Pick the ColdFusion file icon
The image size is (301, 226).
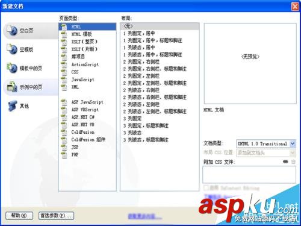64,132
